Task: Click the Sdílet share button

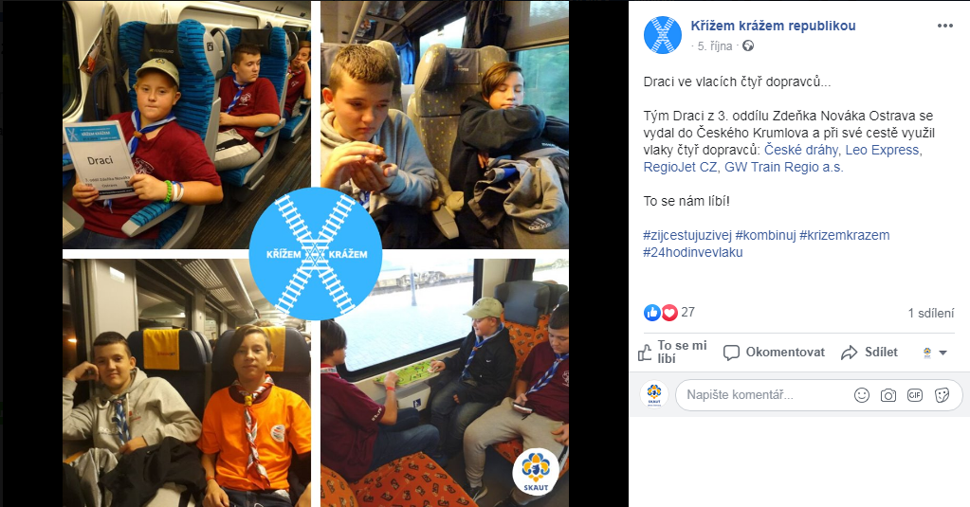Action: 869,353
